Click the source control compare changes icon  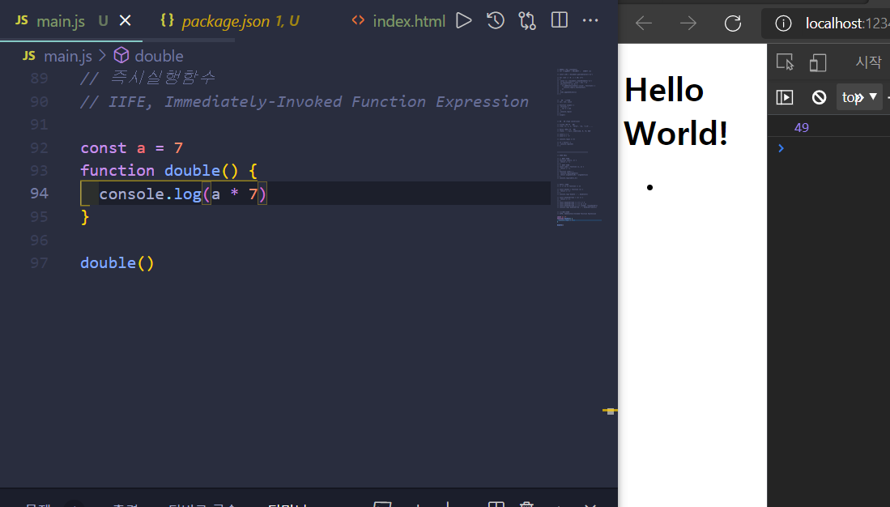click(527, 21)
